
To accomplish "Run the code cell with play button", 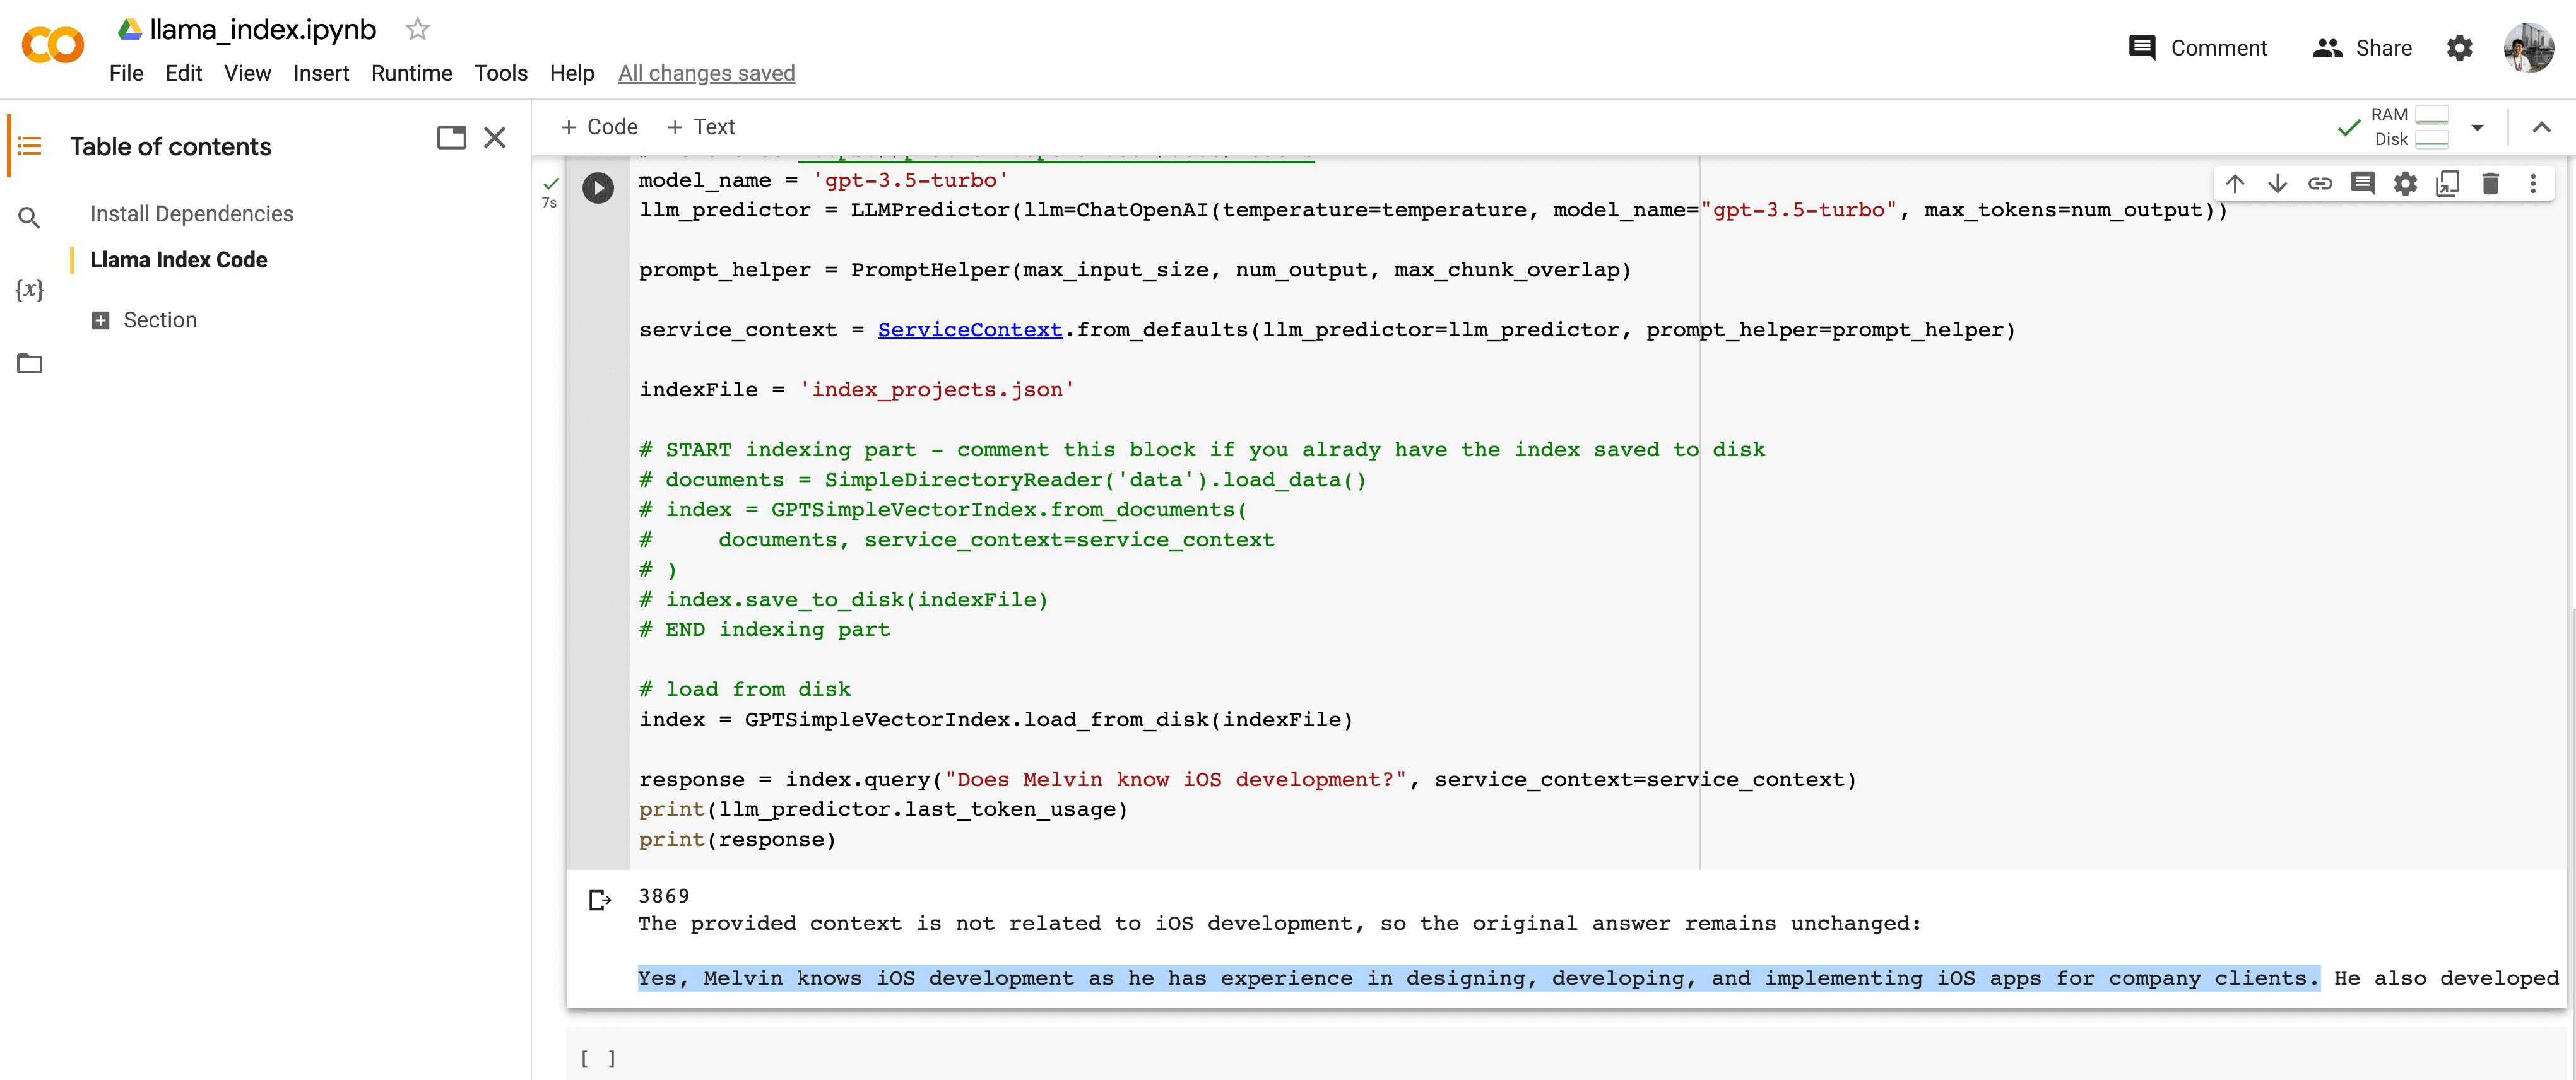I will click(x=598, y=187).
